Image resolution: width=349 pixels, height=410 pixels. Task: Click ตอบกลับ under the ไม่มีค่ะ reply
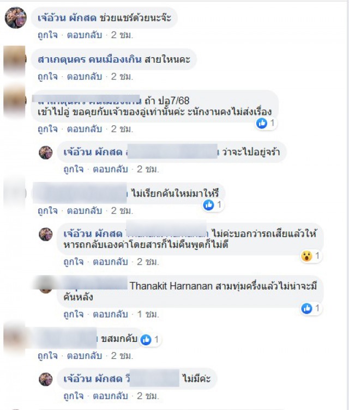110,396
